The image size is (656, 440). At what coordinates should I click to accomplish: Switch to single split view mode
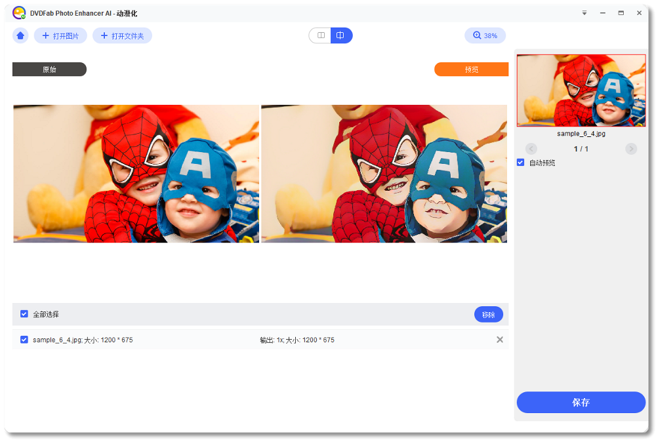click(x=321, y=35)
